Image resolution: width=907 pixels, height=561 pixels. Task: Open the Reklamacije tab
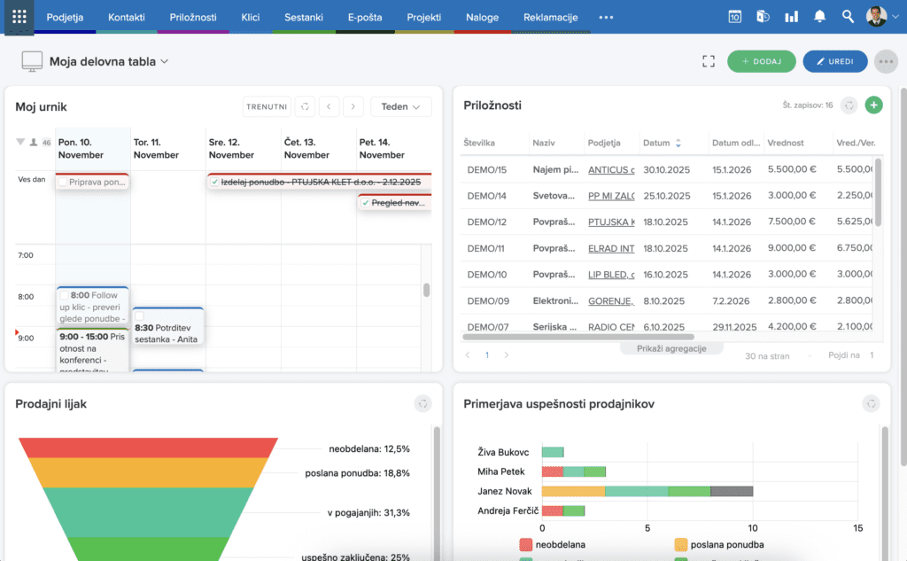click(x=550, y=17)
